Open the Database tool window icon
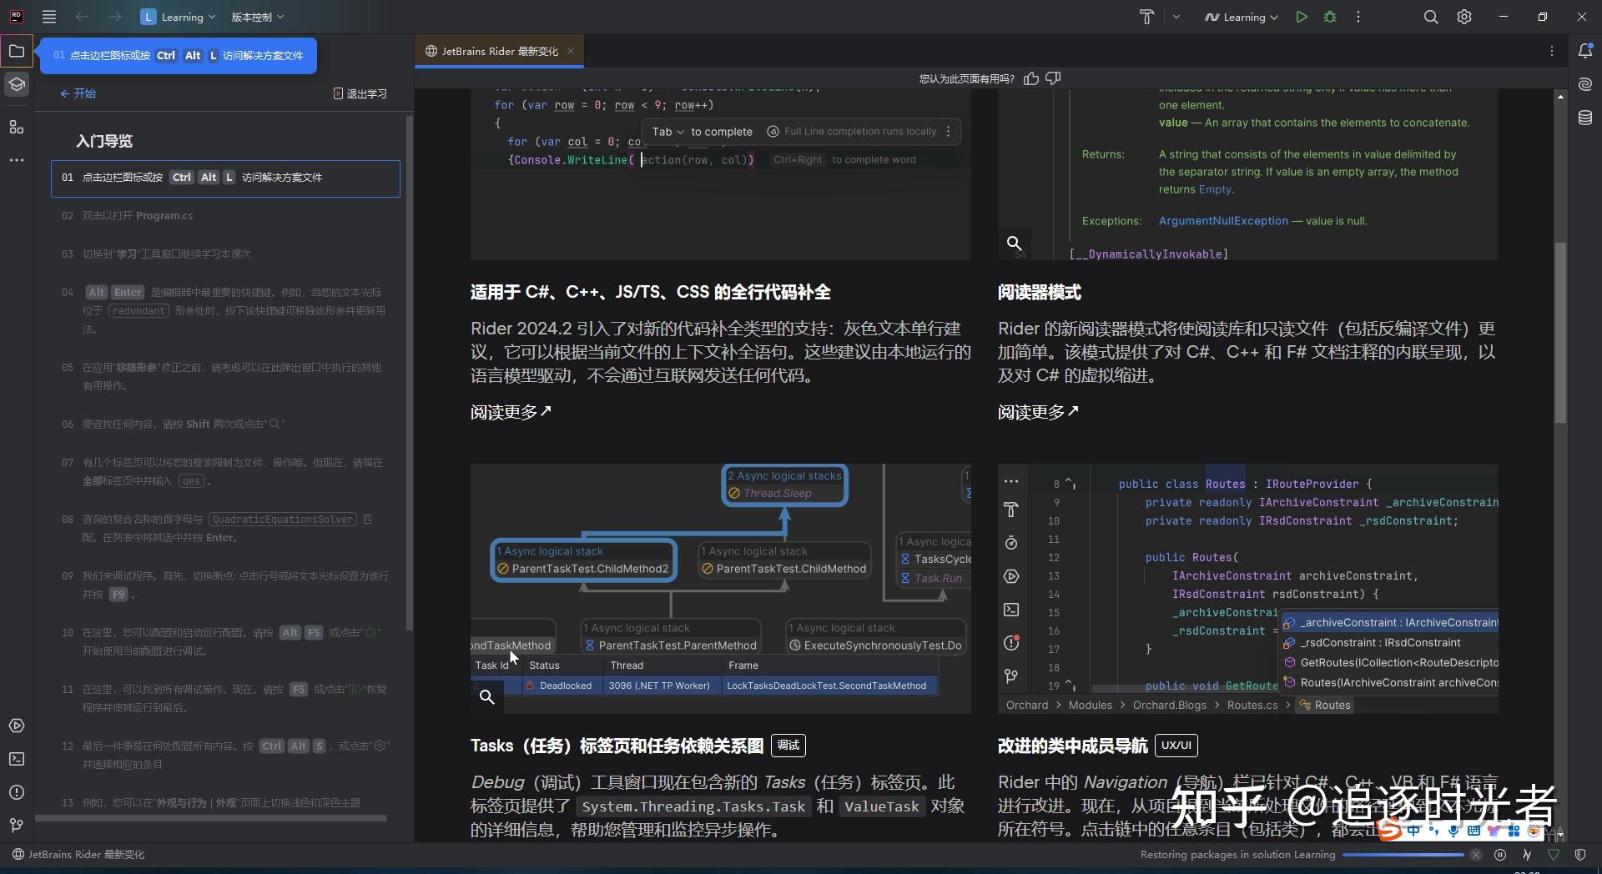1602x874 pixels. point(1584,118)
